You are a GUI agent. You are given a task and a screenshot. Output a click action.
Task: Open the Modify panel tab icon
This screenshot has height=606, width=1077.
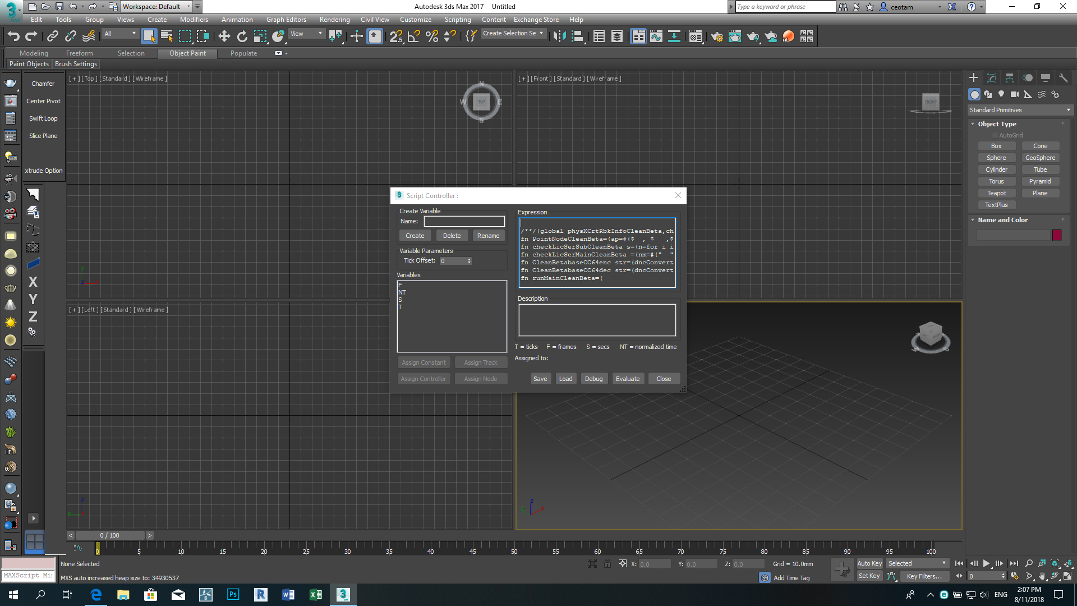point(991,78)
